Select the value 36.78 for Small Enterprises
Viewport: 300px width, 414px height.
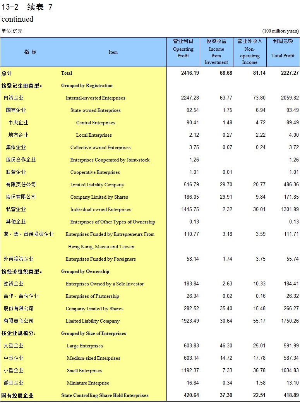pyautogui.click(x=259, y=371)
